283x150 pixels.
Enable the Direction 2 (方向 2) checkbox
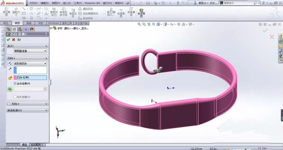point(9,104)
